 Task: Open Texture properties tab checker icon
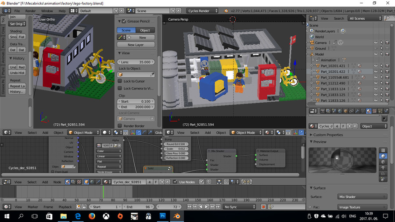[374, 111]
